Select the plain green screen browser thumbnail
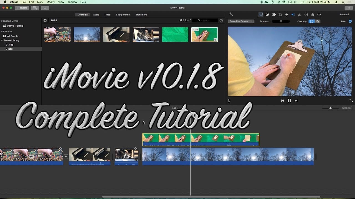 coord(175,35)
